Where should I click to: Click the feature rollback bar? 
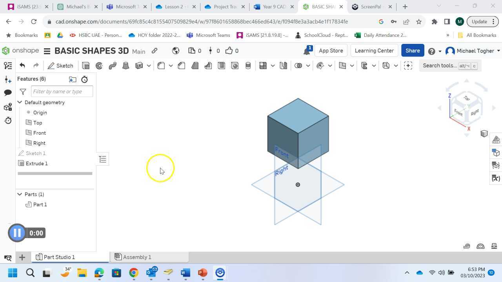tap(55, 173)
